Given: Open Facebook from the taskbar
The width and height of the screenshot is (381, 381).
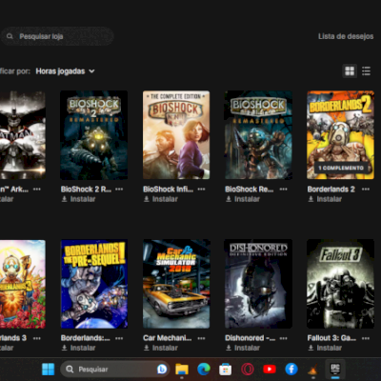Looking at the screenshot, I should click(291, 370).
